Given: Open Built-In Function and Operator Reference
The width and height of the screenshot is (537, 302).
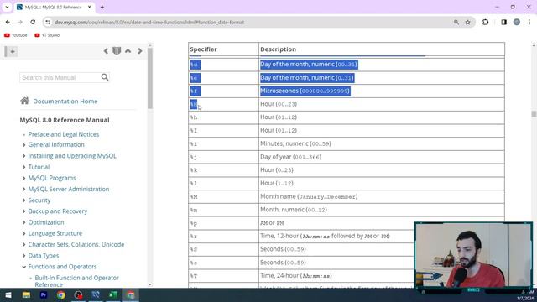Looking at the screenshot, I should click(76, 281).
